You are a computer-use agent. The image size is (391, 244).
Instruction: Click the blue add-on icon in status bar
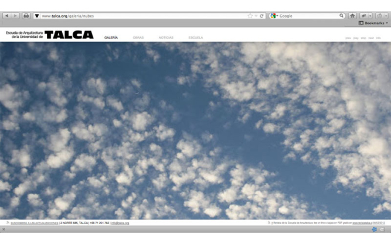click(x=374, y=229)
